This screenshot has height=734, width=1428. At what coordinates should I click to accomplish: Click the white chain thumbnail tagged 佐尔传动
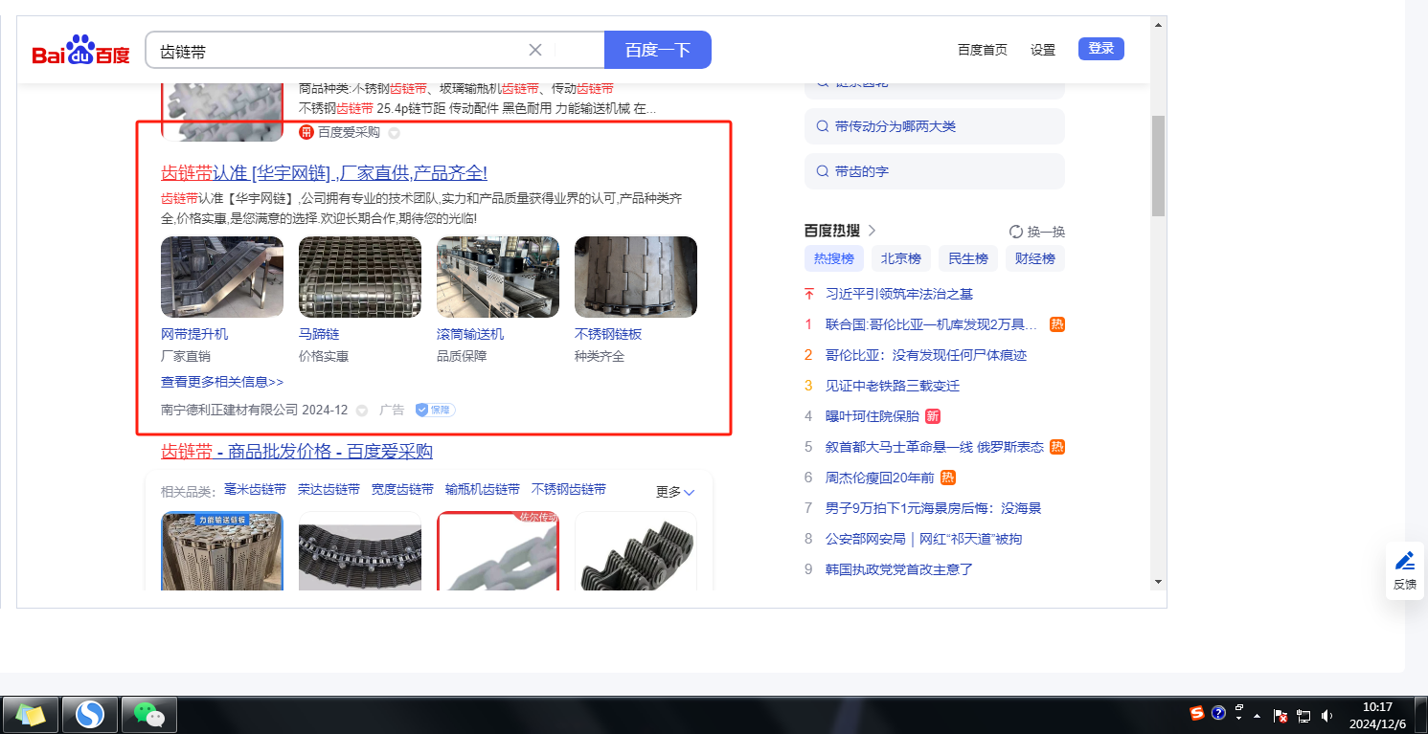pos(498,551)
